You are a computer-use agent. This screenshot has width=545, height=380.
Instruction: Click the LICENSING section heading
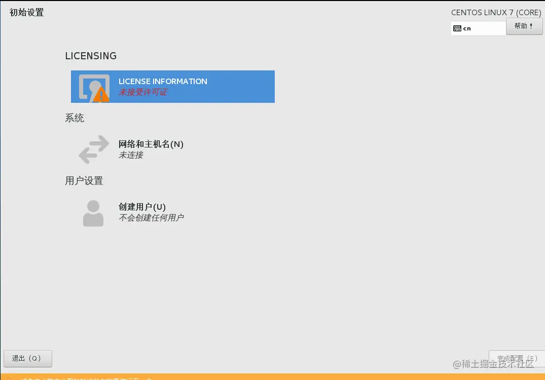click(x=91, y=56)
